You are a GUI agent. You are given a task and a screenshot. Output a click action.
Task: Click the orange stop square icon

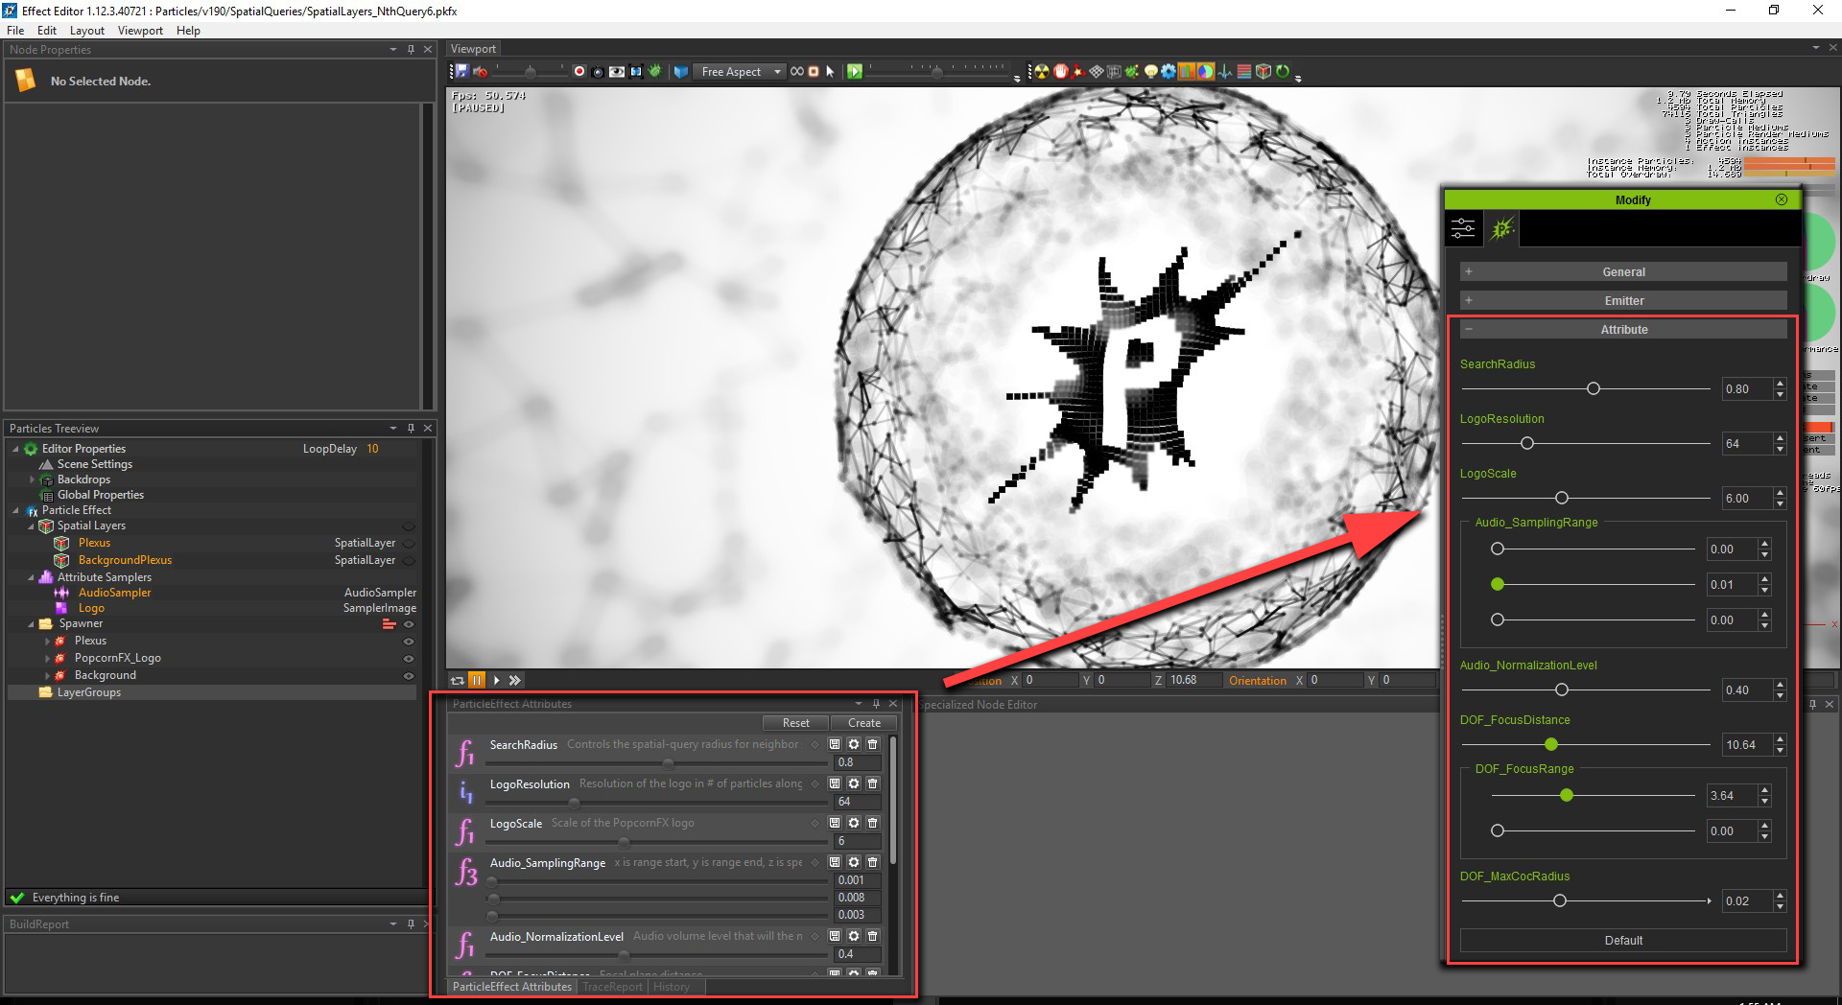click(814, 72)
